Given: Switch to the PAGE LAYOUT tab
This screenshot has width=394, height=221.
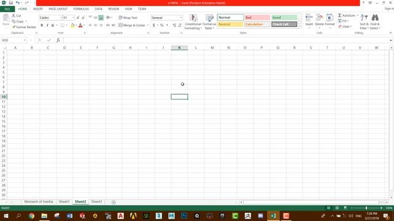Looking at the screenshot, I should [58, 9].
